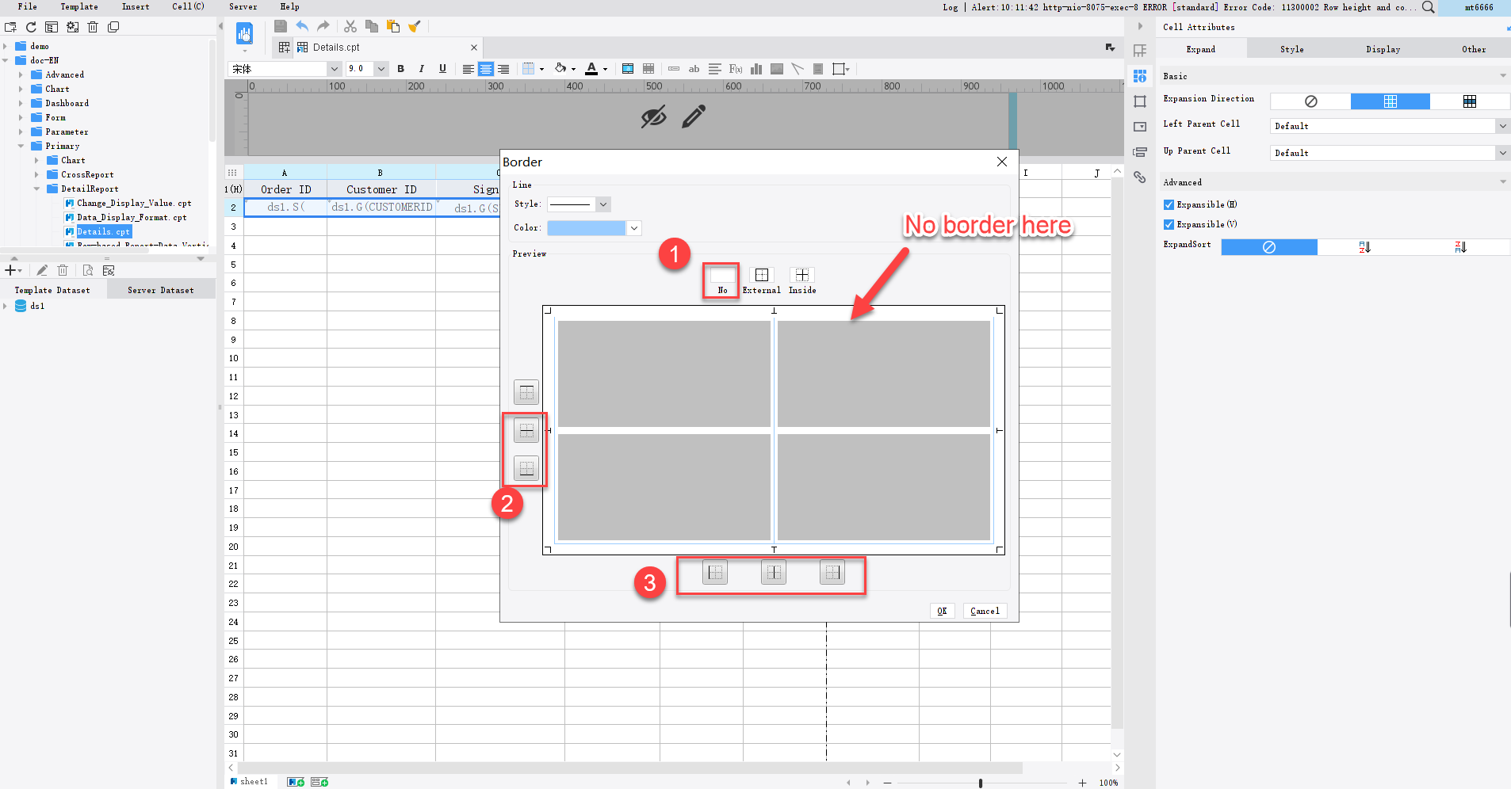Screen dimensions: 1511x789
Task: Open the line Style dropdown in Border dialog
Action: click(602, 204)
